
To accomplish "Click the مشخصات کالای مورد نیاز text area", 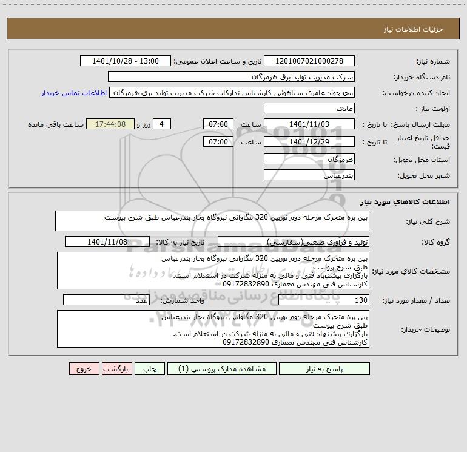I will [213, 271].
